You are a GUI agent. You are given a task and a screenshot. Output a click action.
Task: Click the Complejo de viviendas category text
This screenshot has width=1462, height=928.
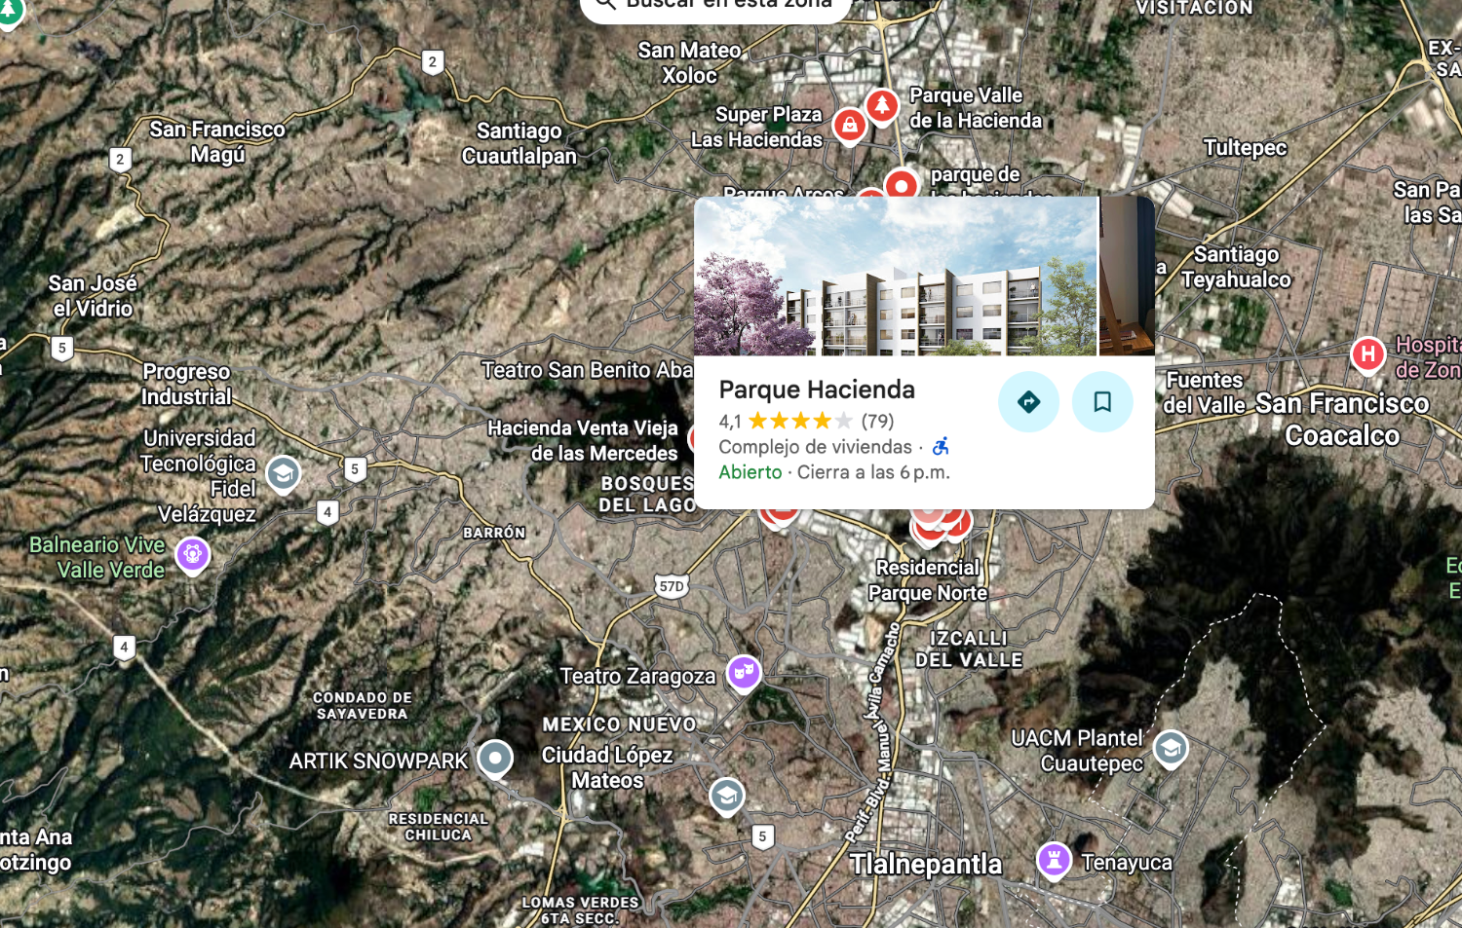coord(815,447)
